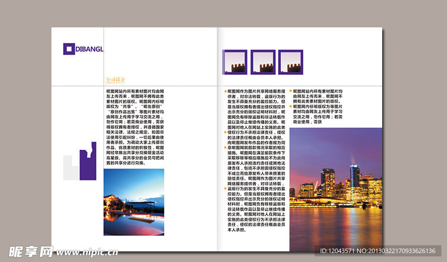
Task: Click the DIBANGL brand name text
Action: point(89,49)
